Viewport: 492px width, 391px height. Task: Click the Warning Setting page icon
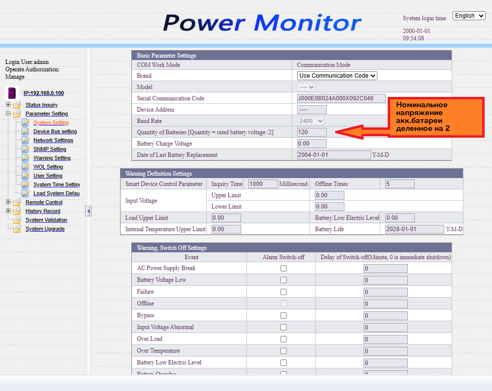tap(25, 158)
